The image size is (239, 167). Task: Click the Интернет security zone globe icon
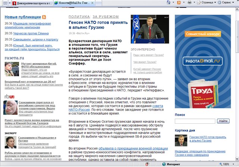[x=164, y=164]
